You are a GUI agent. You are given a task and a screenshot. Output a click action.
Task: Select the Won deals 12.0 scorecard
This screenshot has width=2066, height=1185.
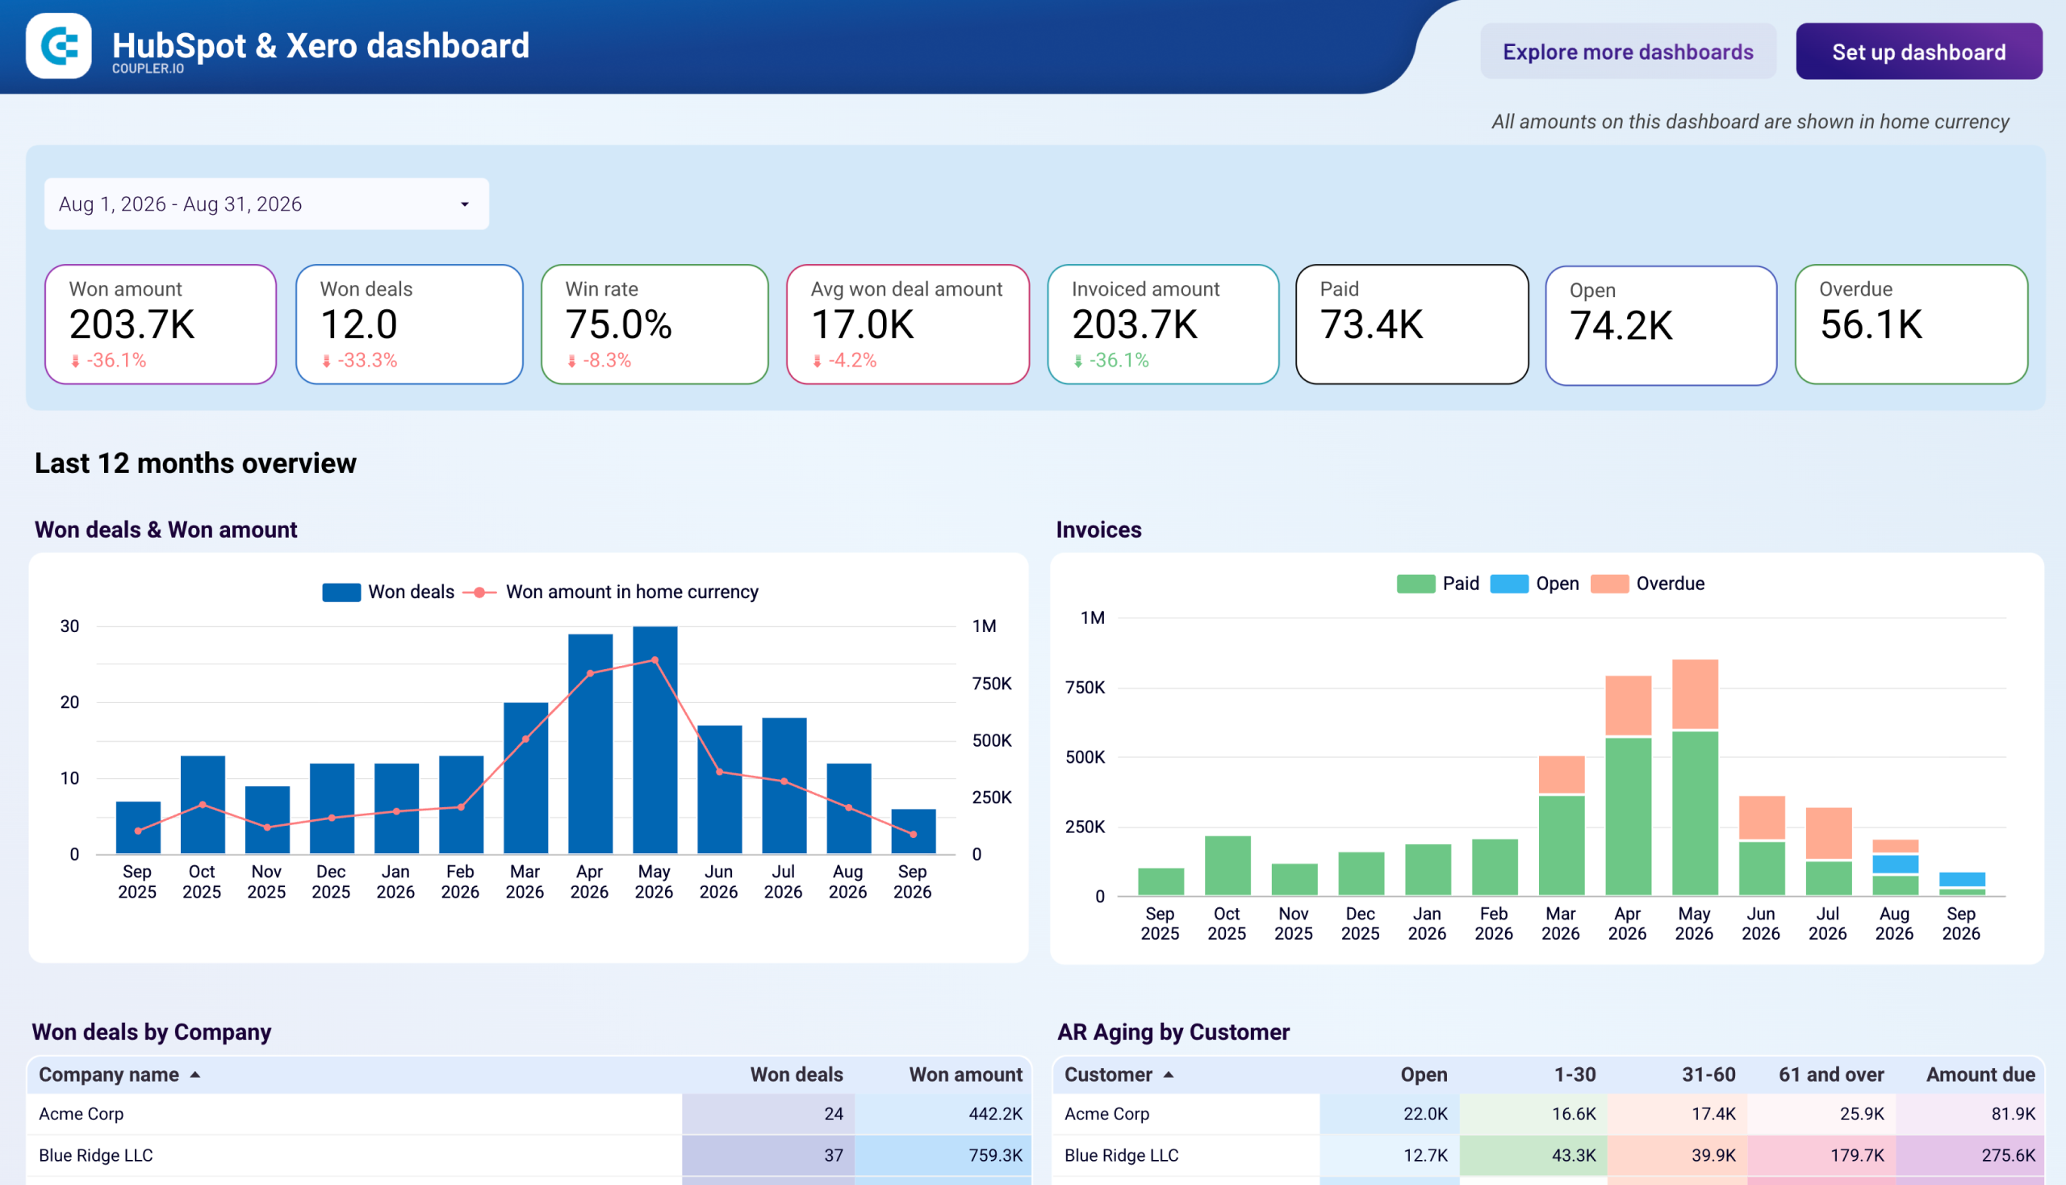click(409, 324)
